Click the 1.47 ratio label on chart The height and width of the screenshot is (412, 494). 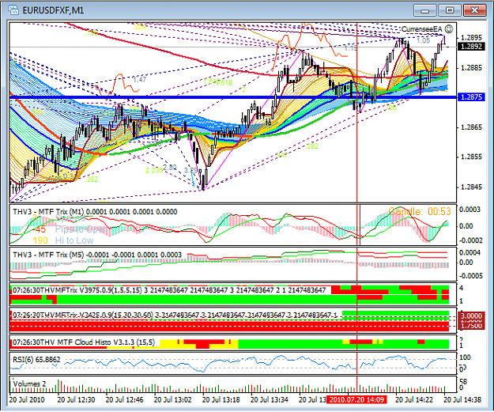[x=139, y=79]
